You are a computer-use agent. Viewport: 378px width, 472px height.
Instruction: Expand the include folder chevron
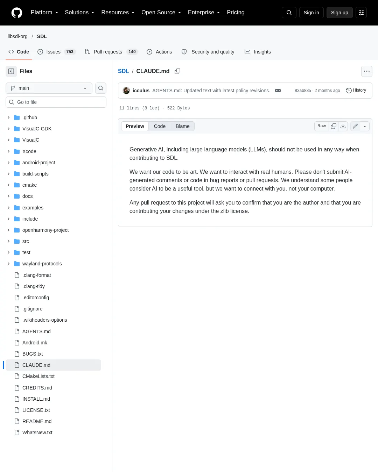tap(8, 219)
